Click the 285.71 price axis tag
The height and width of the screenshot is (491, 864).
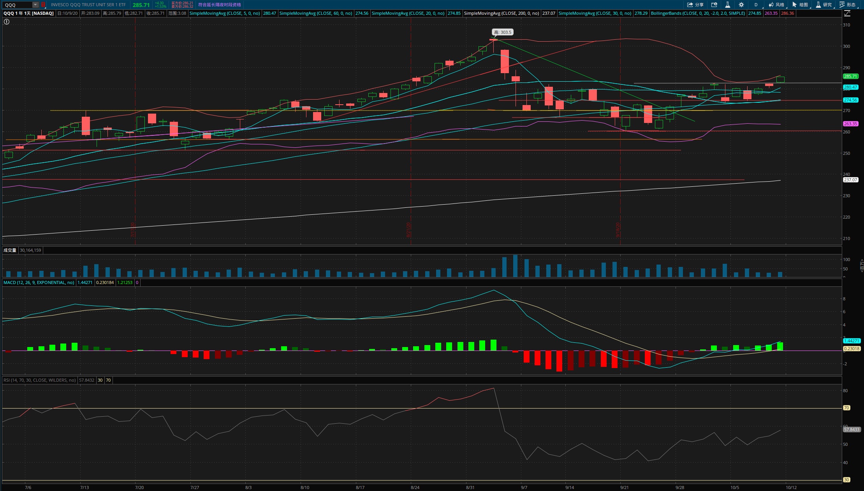[x=851, y=76]
